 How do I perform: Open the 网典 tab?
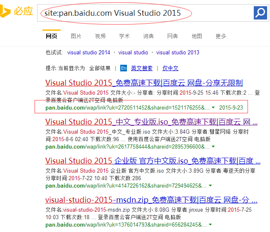pyautogui.click(x=173, y=36)
